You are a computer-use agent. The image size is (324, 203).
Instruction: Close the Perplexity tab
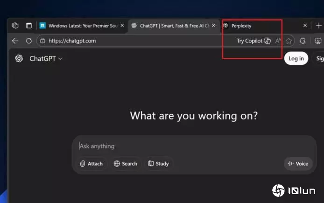[x=305, y=25]
